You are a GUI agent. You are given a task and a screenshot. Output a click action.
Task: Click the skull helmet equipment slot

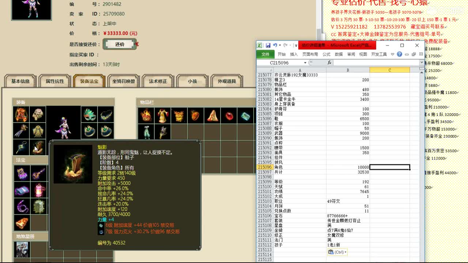click(x=38, y=115)
